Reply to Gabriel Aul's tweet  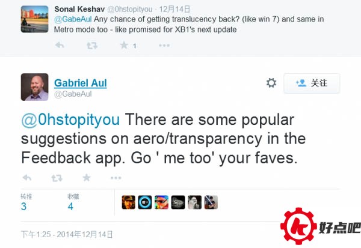point(27,177)
